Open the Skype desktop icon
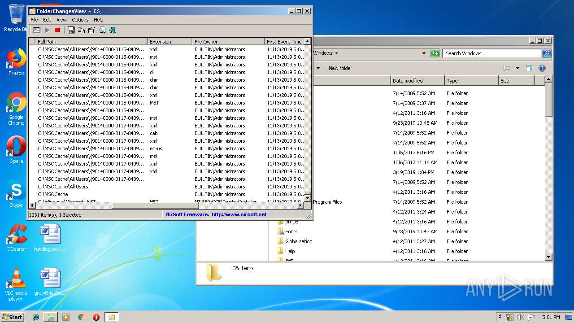The height and width of the screenshot is (323, 574). [16, 193]
